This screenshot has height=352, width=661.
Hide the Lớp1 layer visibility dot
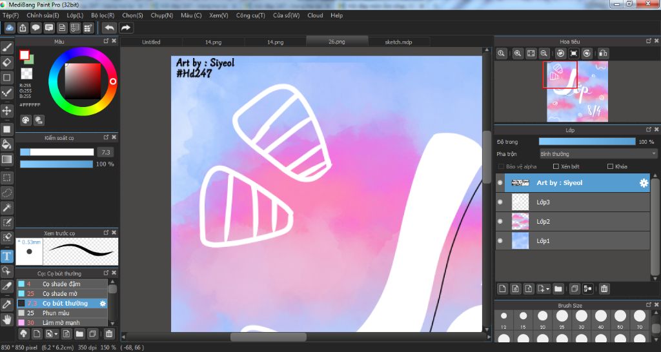(x=500, y=241)
